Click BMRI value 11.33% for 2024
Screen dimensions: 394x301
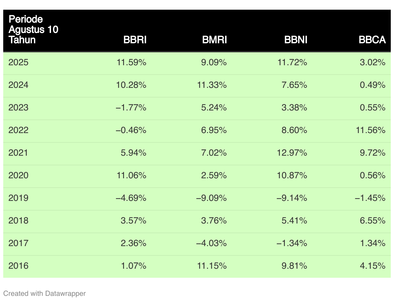[212, 85]
